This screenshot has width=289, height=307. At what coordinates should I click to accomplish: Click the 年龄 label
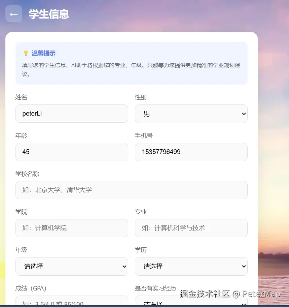(x=21, y=135)
